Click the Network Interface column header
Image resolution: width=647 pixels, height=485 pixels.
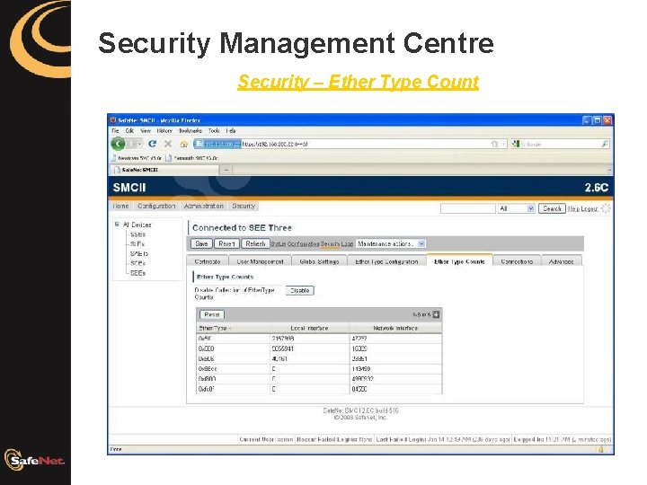point(395,328)
